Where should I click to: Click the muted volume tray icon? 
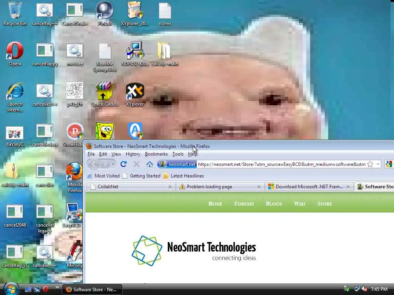click(364, 289)
